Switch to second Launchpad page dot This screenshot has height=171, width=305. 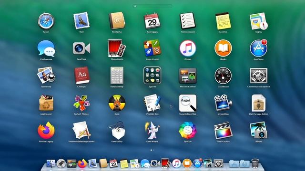[x=153, y=150]
